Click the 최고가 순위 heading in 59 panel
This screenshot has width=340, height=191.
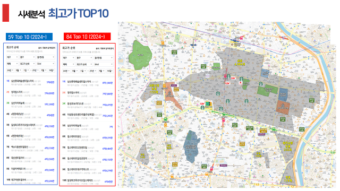click(13, 47)
